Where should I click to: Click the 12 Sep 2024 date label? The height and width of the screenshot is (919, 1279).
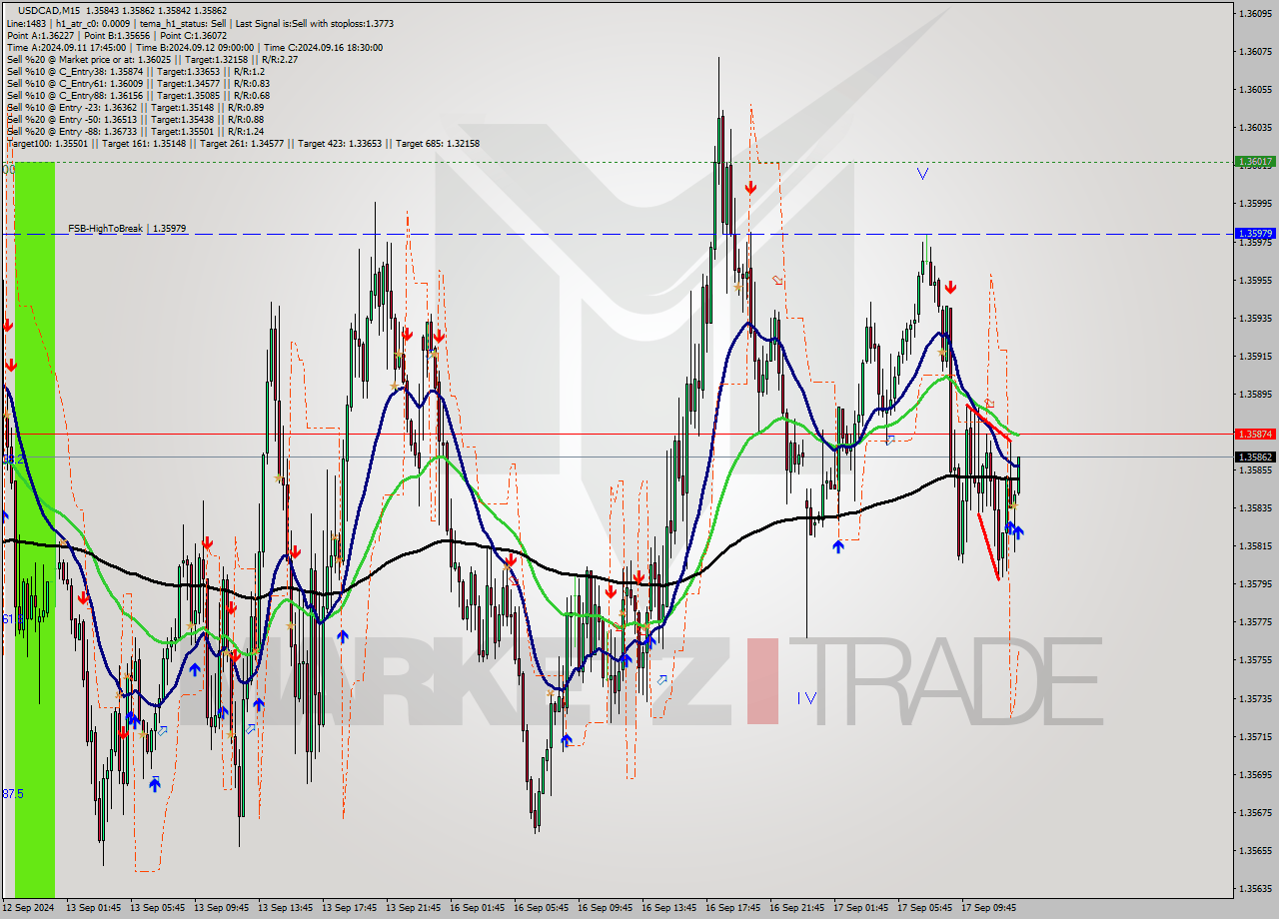tap(28, 908)
